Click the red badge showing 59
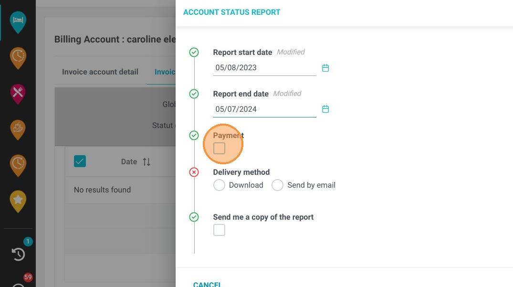Screen dimensions: 513x287 28,277
